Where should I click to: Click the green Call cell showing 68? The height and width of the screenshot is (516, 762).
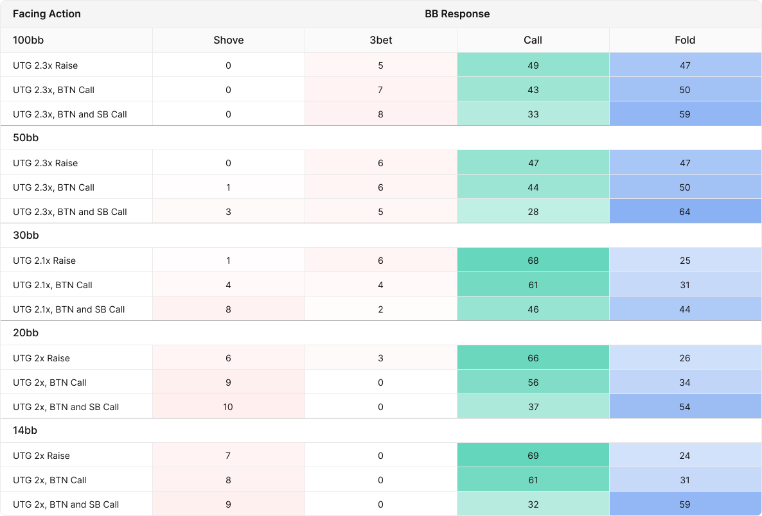click(533, 261)
